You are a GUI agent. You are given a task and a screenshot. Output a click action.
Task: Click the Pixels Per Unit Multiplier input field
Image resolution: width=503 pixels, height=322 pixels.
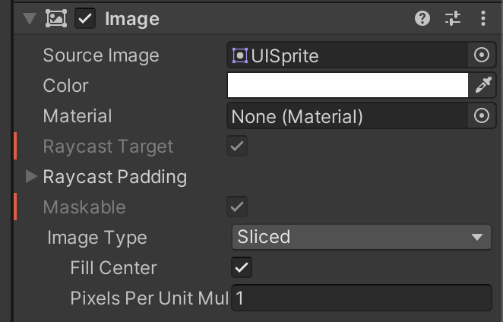click(x=362, y=298)
